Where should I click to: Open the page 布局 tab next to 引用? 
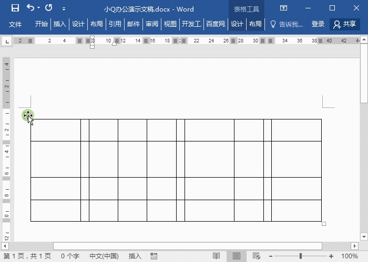(96, 24)
